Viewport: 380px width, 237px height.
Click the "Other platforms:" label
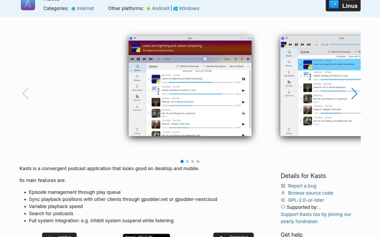126,8
